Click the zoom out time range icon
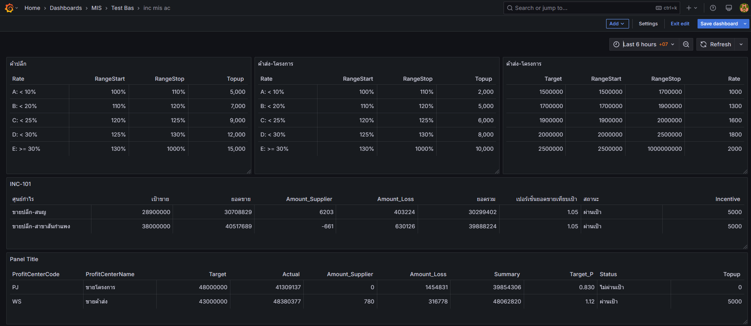The width and height of the screenshot is (751, 326). click(x=686, y=44)
